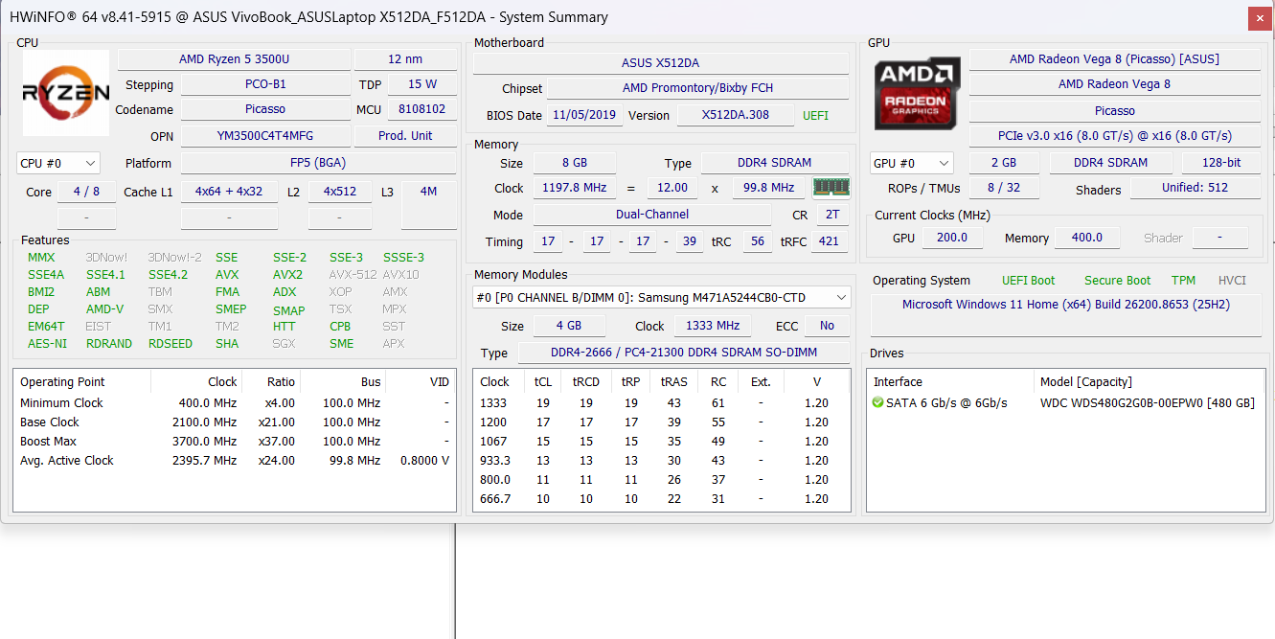Click the tRC value 56
The height and width of the screenshot is (639, 1275).
757,241
